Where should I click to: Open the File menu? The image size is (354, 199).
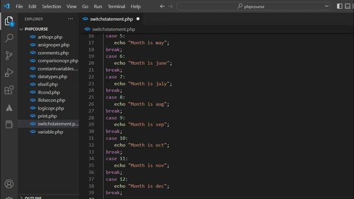coord(19,6)
